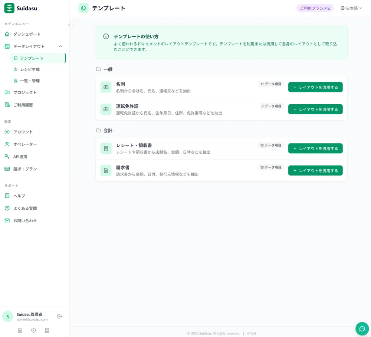Click the Suidasu logo icon

(x=9, y=8)
